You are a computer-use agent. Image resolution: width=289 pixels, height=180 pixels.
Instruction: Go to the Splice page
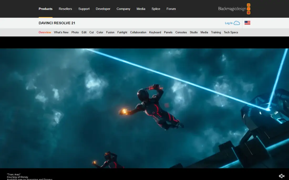(156, 9)
